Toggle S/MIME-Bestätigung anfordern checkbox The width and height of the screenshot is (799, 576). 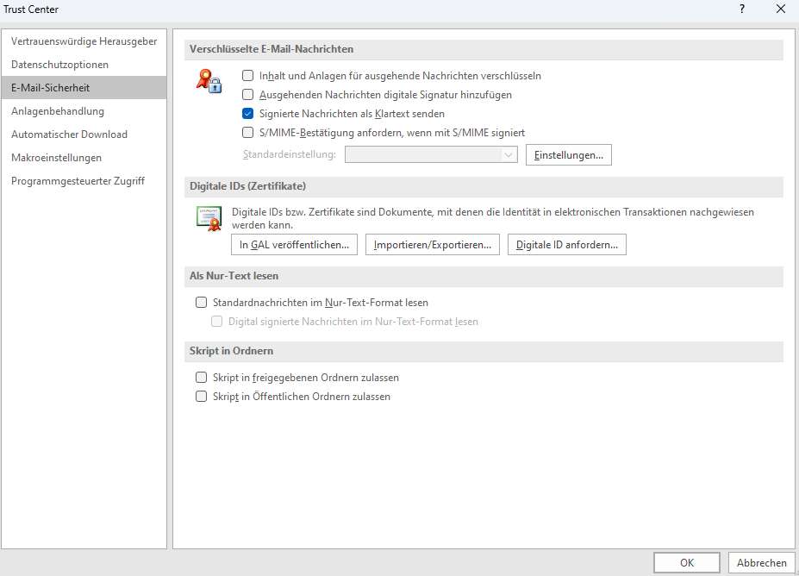[247, 133]
